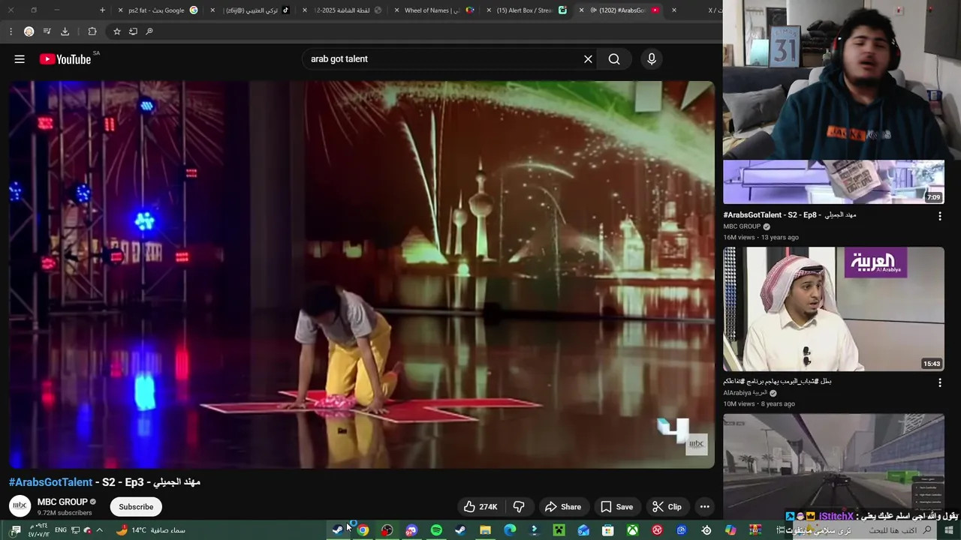The height and width of the screenshot is (540, 961).
Task: Open Xbox app from taskbar
Action: [x=633, y=530]
